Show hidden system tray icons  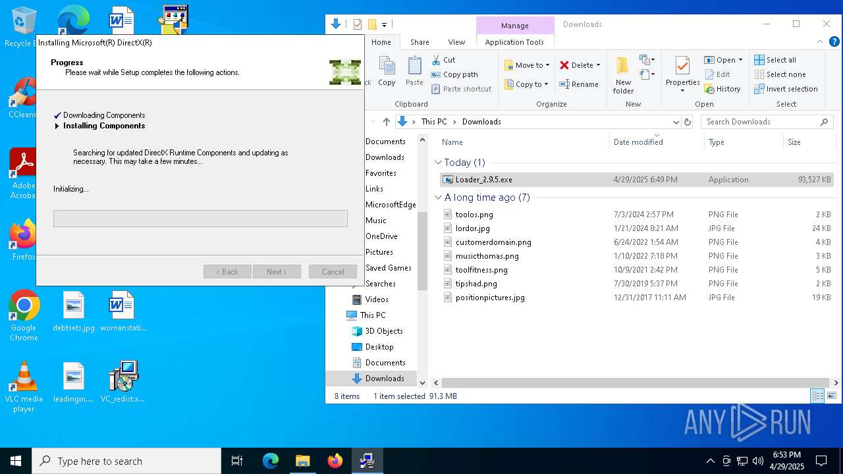pyautogui.click(x=710, y=461)
